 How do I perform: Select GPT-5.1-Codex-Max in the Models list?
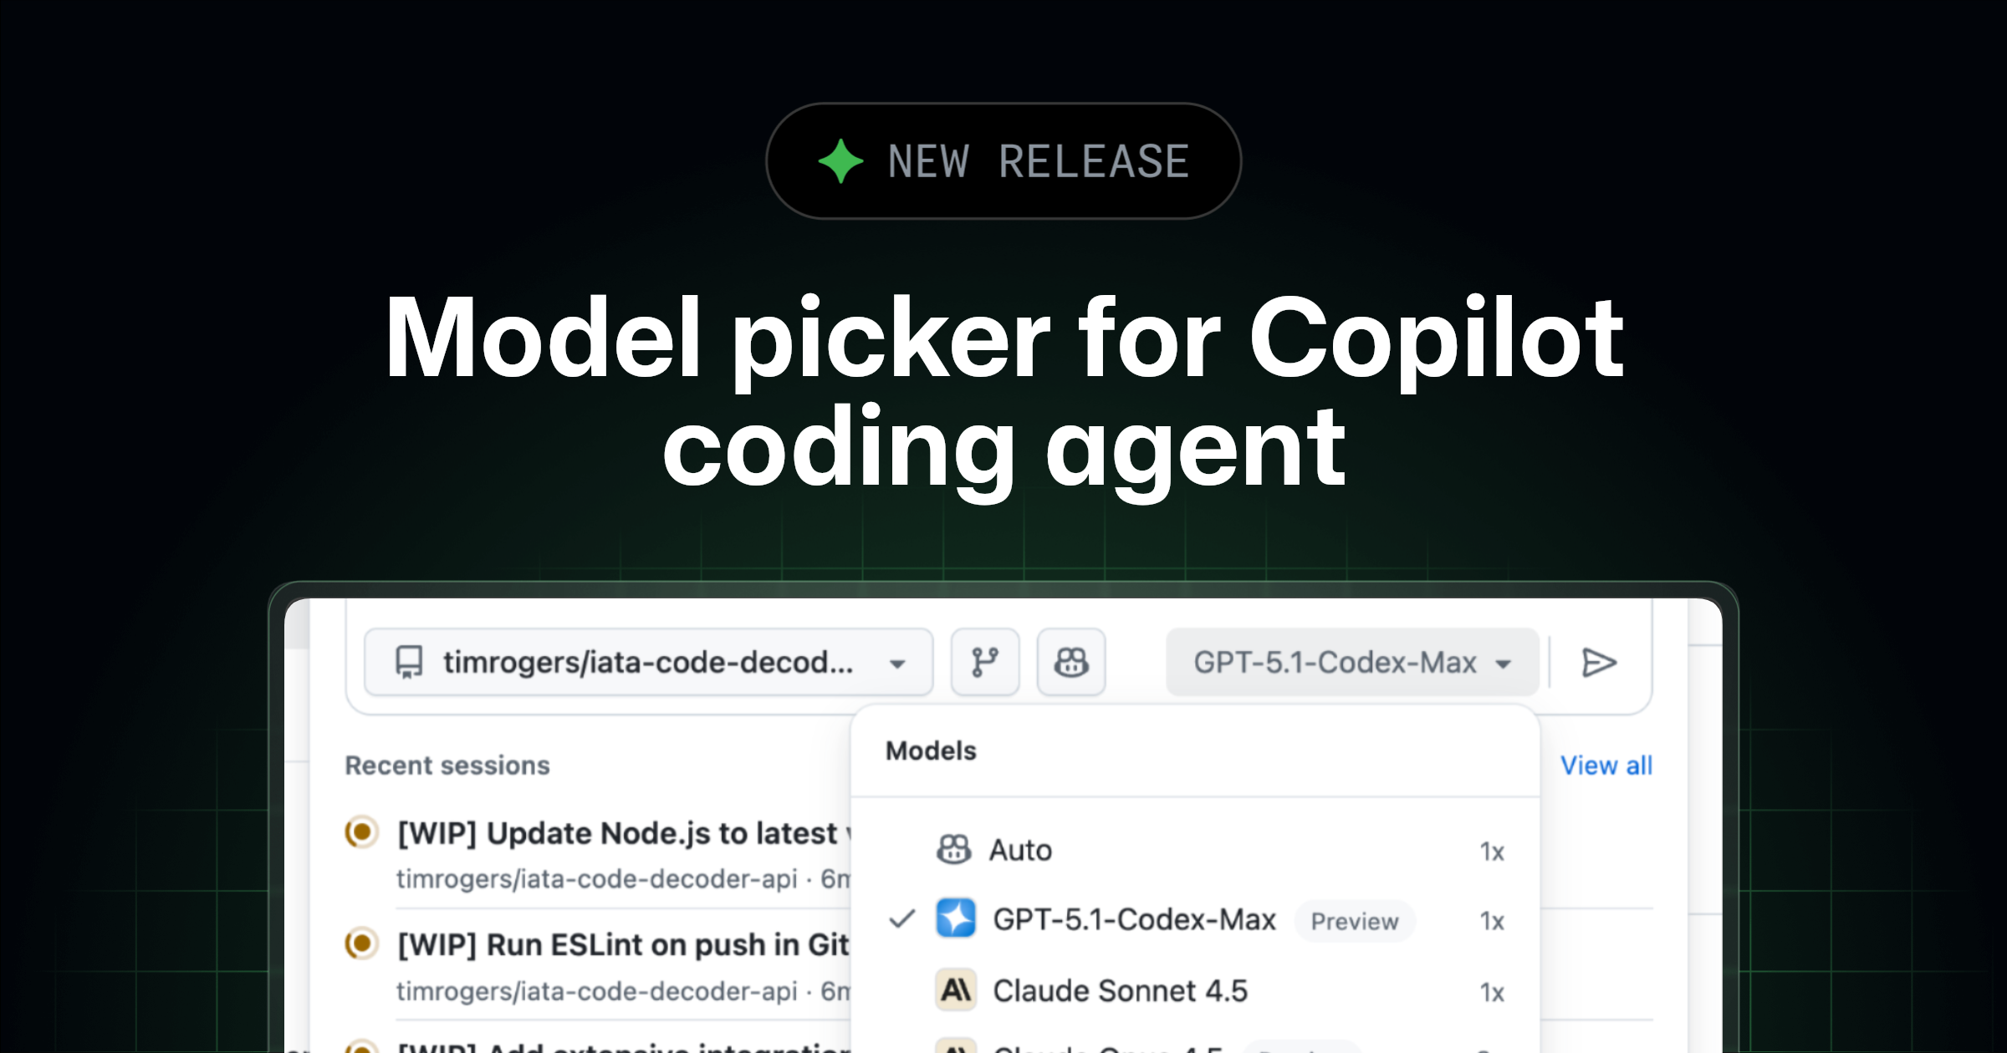(x=1134, y=919)
